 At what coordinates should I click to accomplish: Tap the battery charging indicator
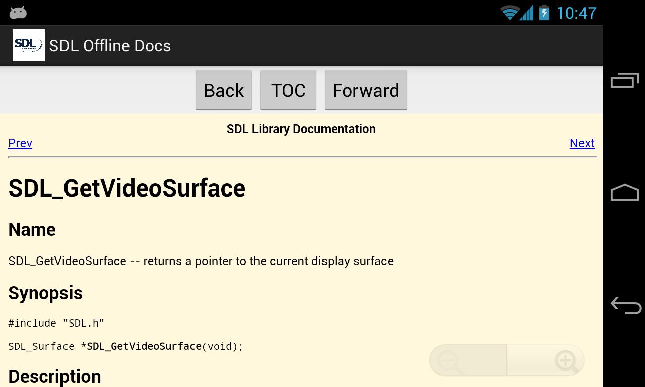click(x=544, y=12)
